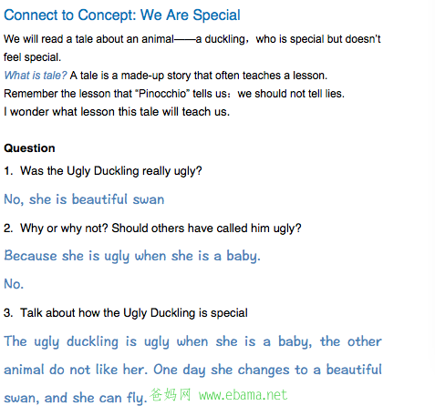Screen dimensions: 435x406
Task: Click the green Chinese characters watermark
Action: click(x=171, y=395)
